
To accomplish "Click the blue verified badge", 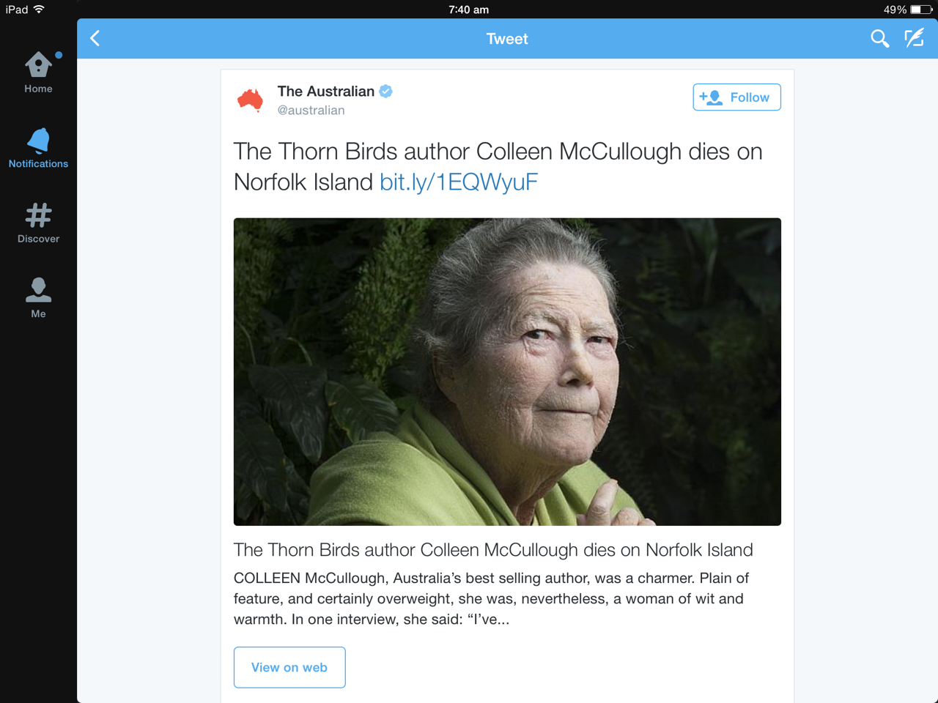I will click(x=386, y=92).
